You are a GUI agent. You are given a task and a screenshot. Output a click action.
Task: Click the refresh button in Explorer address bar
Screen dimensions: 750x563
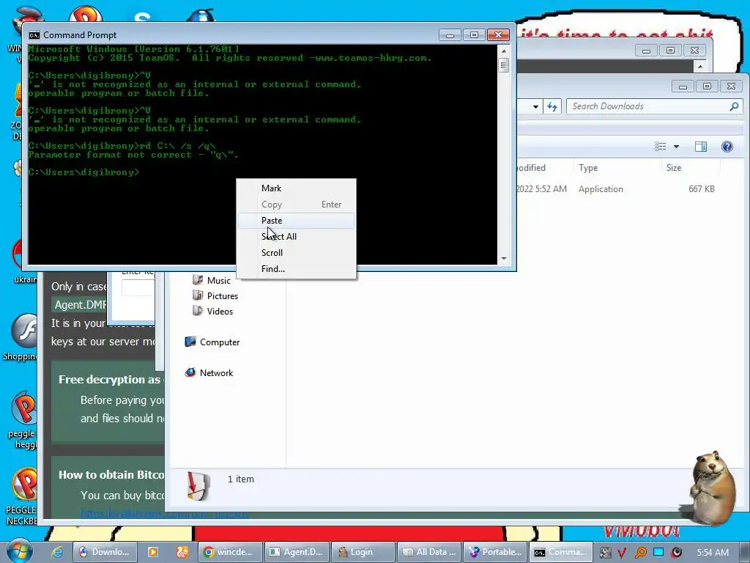[552, 106]
